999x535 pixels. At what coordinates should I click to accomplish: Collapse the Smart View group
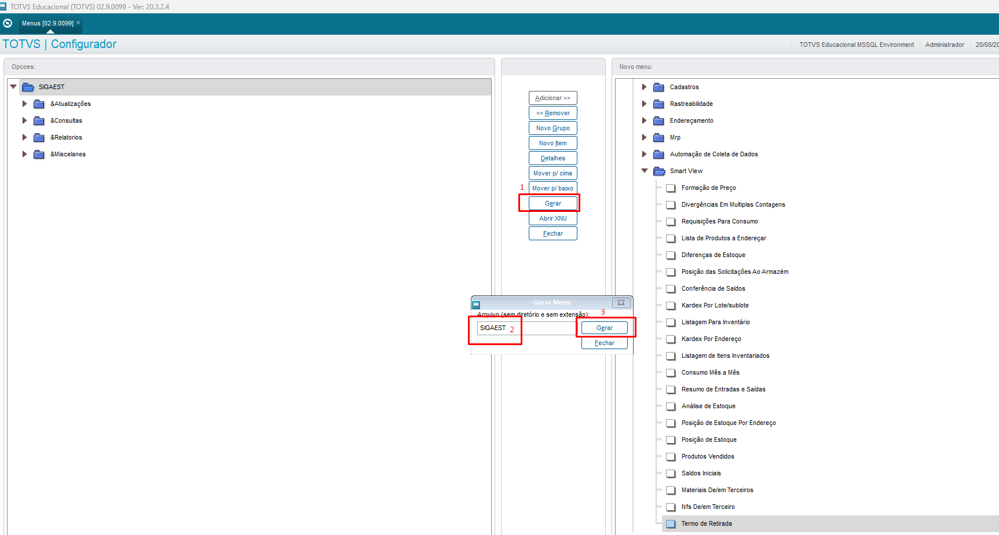tap(645, 171)
